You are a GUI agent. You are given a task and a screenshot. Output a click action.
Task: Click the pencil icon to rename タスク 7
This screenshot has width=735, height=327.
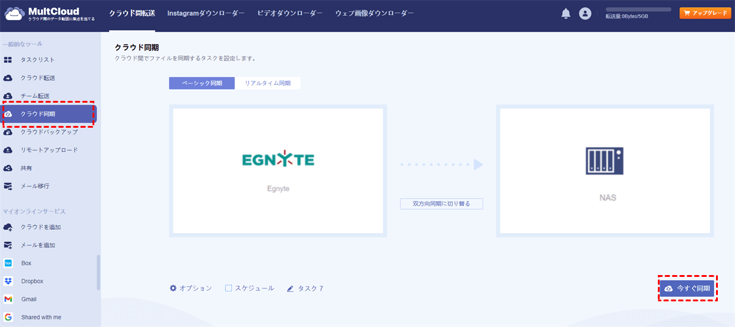pyautogui.click(x=290, y=288)
